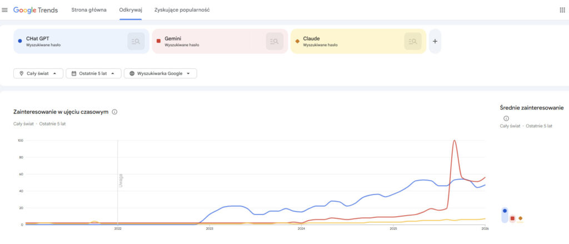This screenshot has width=569, height=244.
Task: Add a new comparison term with plus
Action: coord(435,41)
